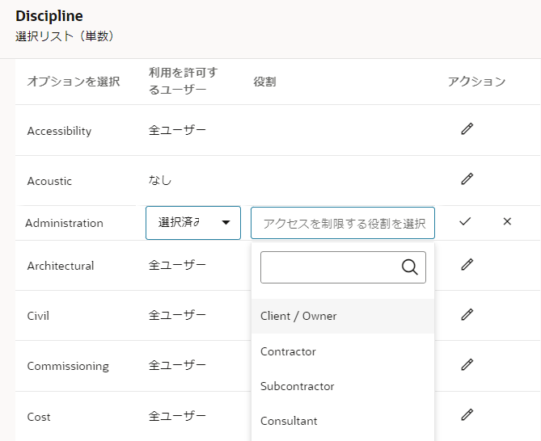
Task: Edit the Commissioning row pencil icon
Action: [467, 364]
